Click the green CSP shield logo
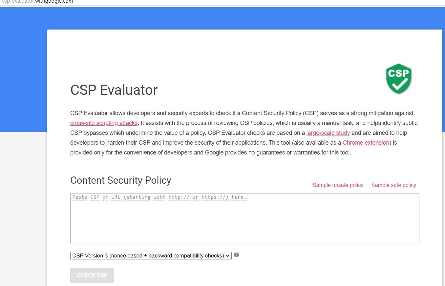The width and height of the screenshot is (445, 286). [399, 79]
